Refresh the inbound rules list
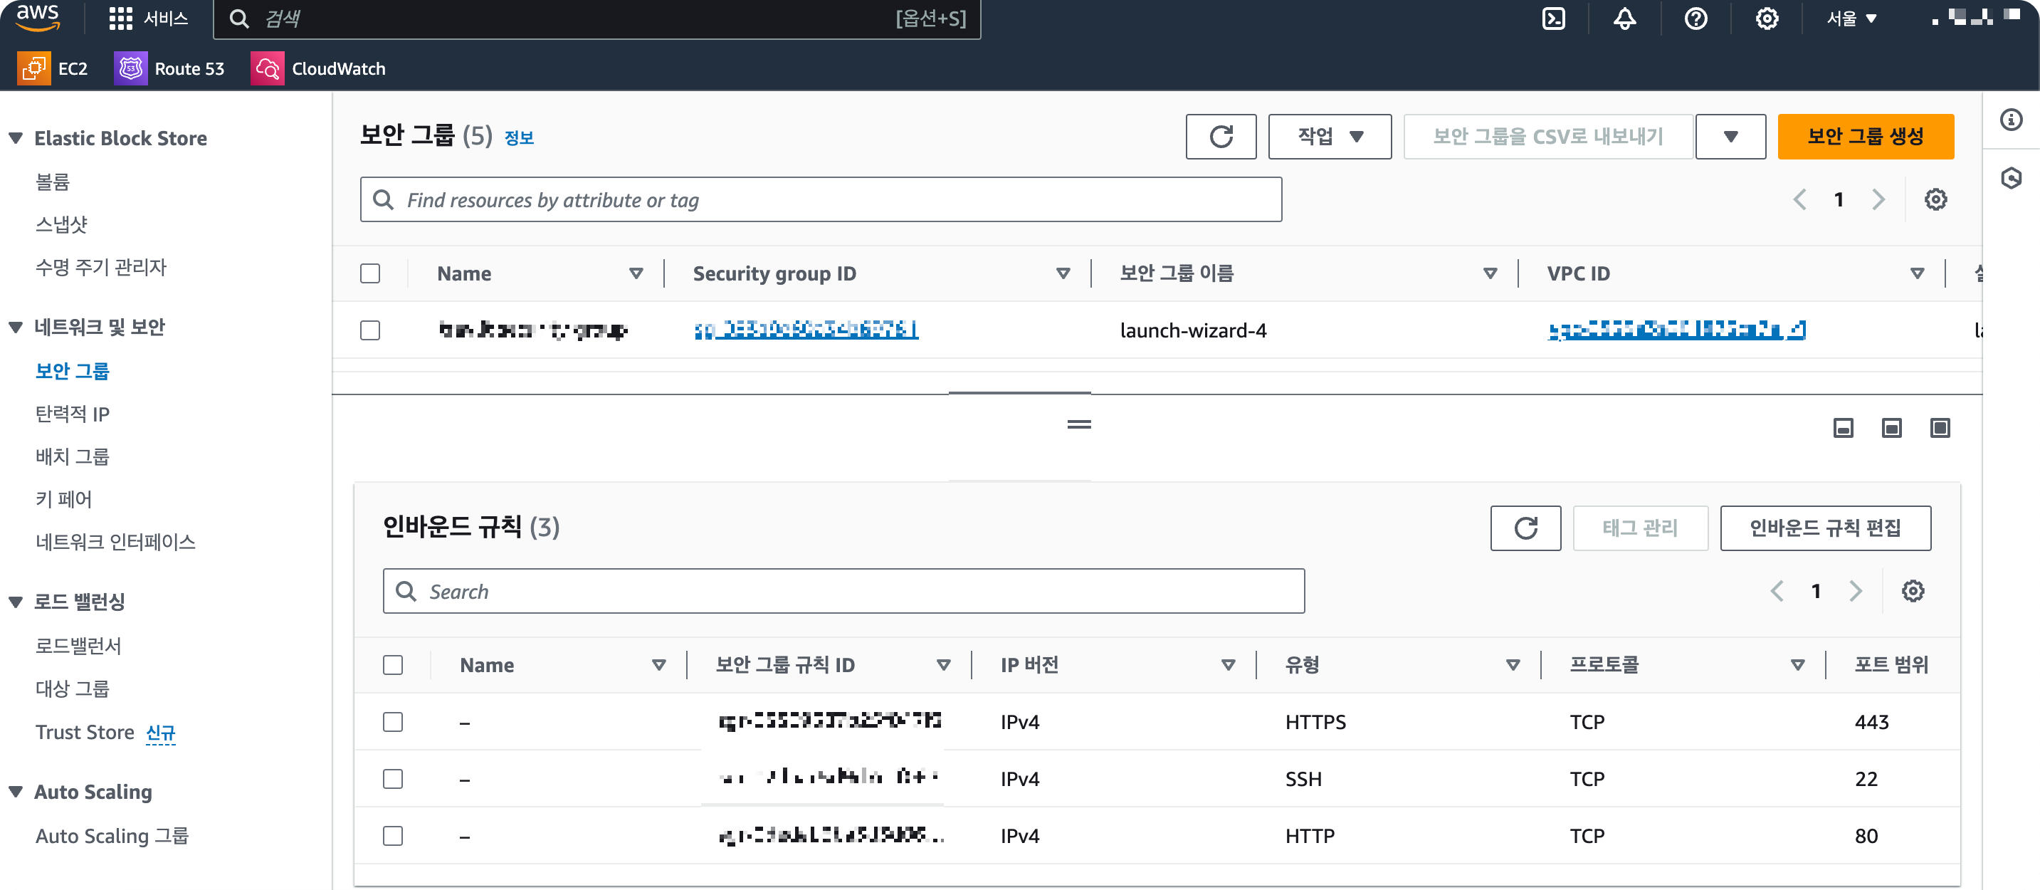The width and height of the screenshot is (2040, 890). [x=1525, y=528]
